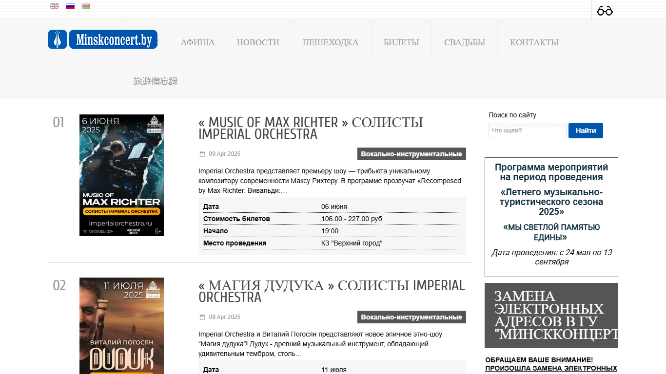Click the «Стоимость билетов» row label
The height and width of the screenshot is (374, 666).
coord(236,219)
